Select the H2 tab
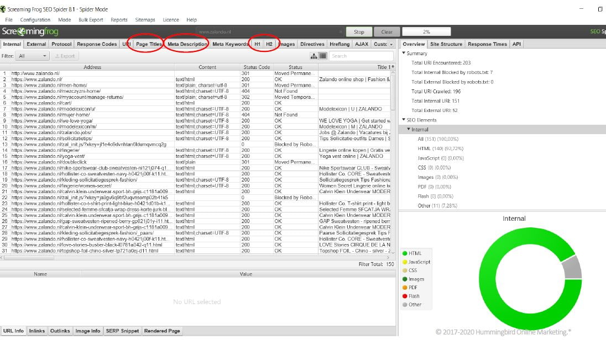This screenshot has height=340, width=606. pyautogui.click(x=269, y=44)
